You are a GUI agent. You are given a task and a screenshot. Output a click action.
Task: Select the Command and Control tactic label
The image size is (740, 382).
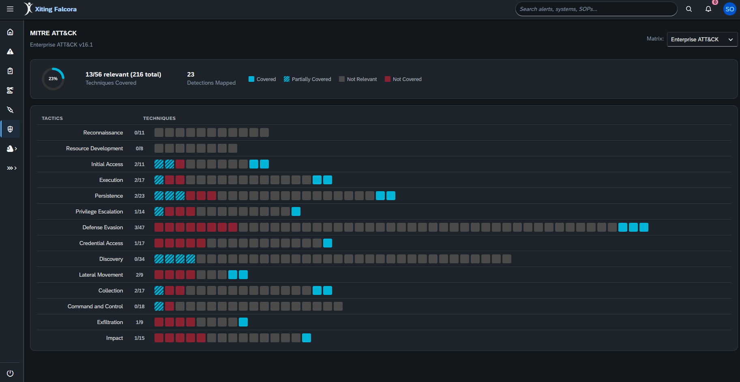pyautogui.click(x=95, y=306)
